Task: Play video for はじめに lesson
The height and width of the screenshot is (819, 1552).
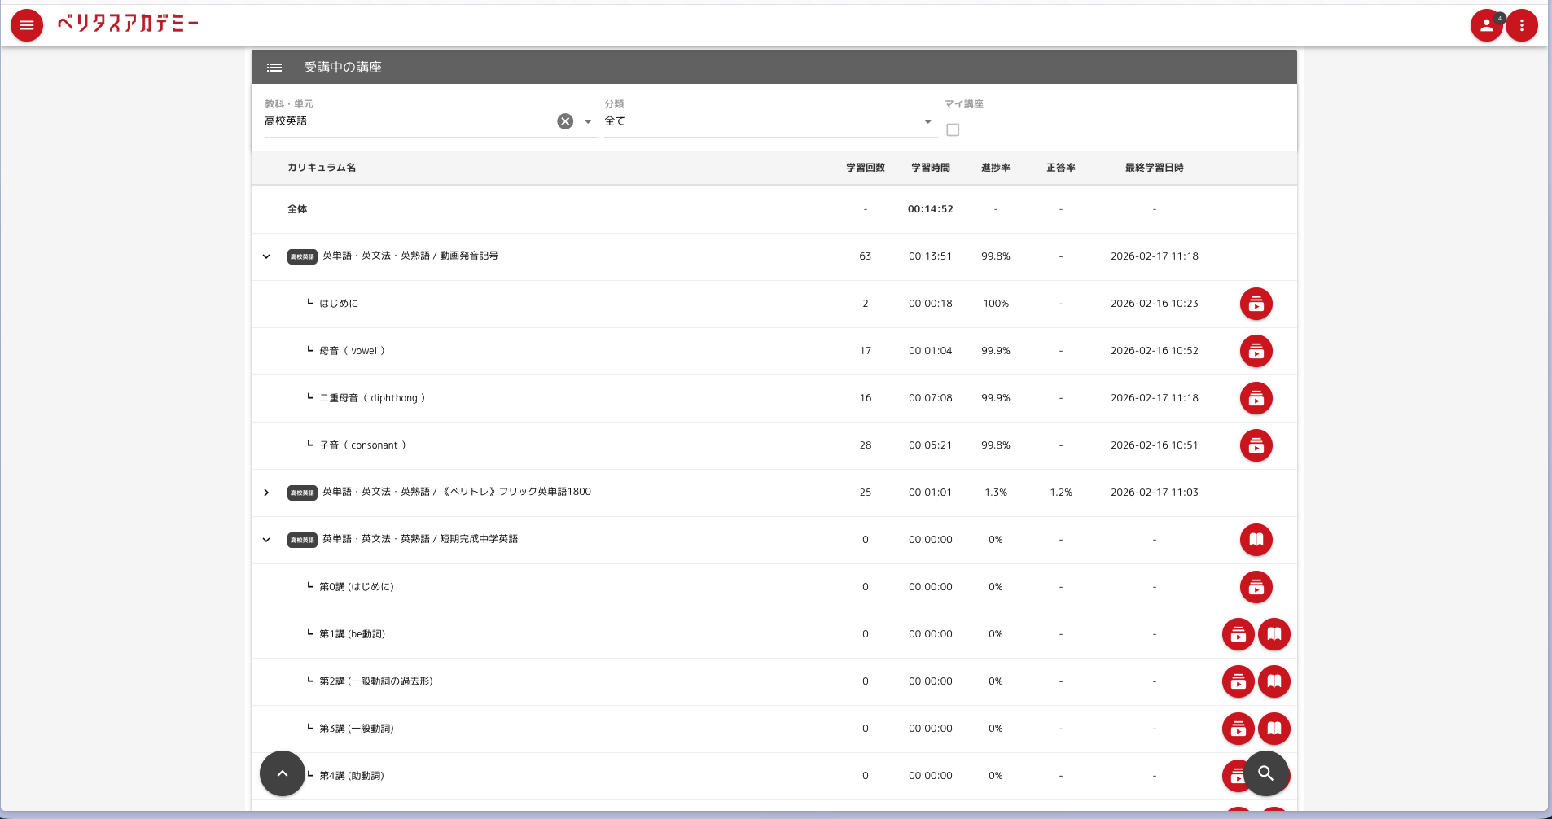Action: pos(1256,304)
